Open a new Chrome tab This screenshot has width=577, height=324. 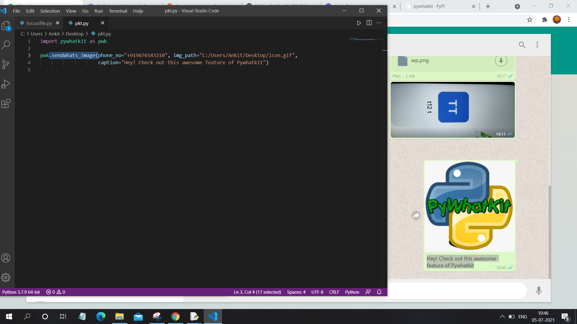click(488, 6)
